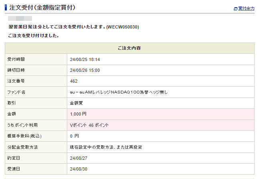Click the 約定日 value 24/08/27
The width and height of the screenshot is (259, 179).
[78, 158]
